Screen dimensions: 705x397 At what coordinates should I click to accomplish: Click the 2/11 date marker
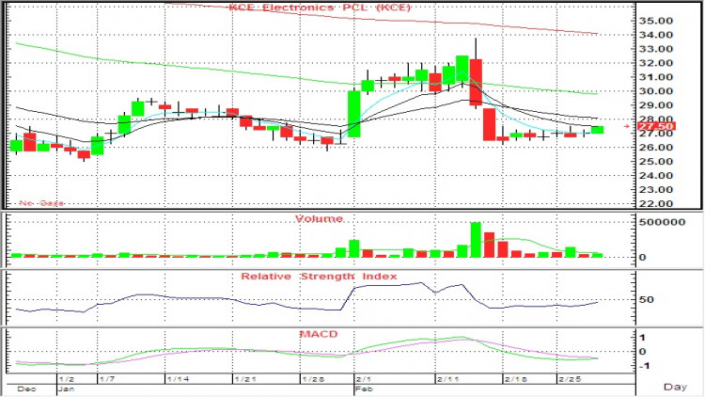coord(447,378)
